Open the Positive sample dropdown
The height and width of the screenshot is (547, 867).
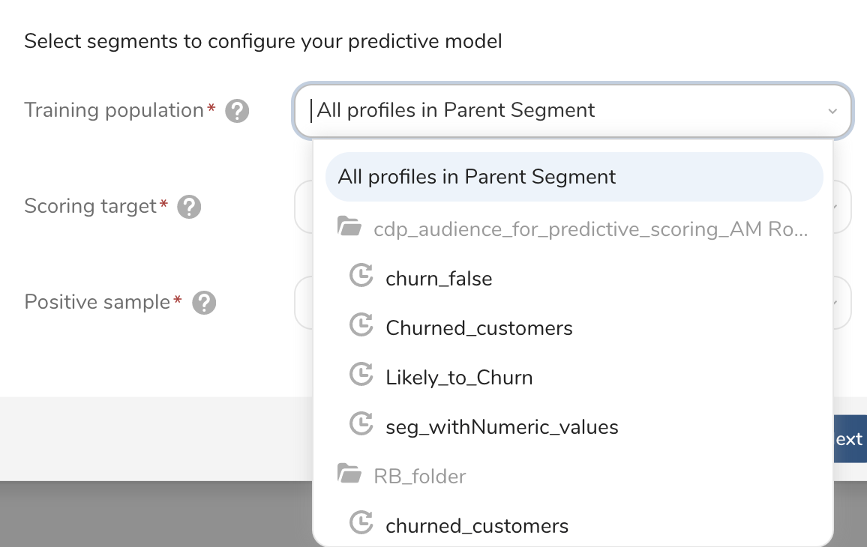(x=843, y=303)
